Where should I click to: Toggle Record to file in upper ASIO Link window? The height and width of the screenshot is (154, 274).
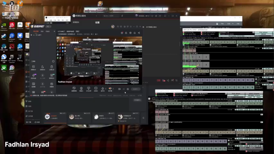(184, 32)
